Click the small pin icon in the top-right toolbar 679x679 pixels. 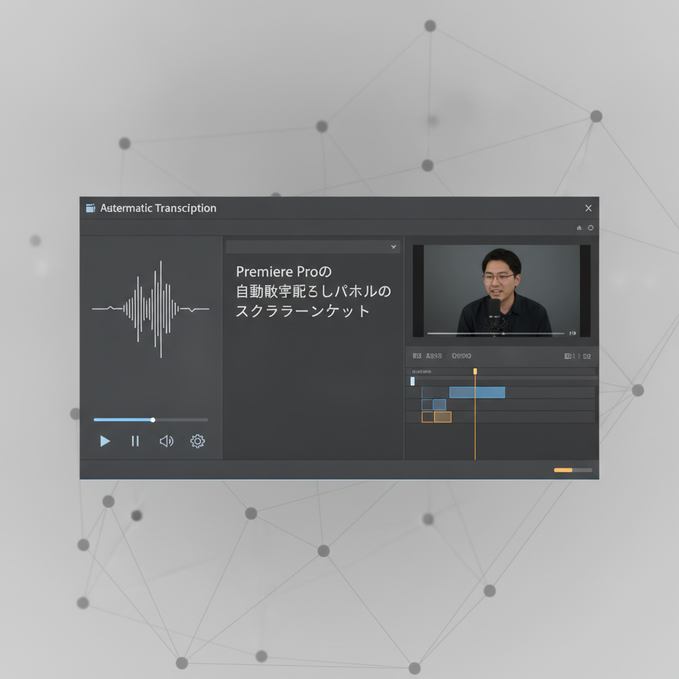(579, 228)
